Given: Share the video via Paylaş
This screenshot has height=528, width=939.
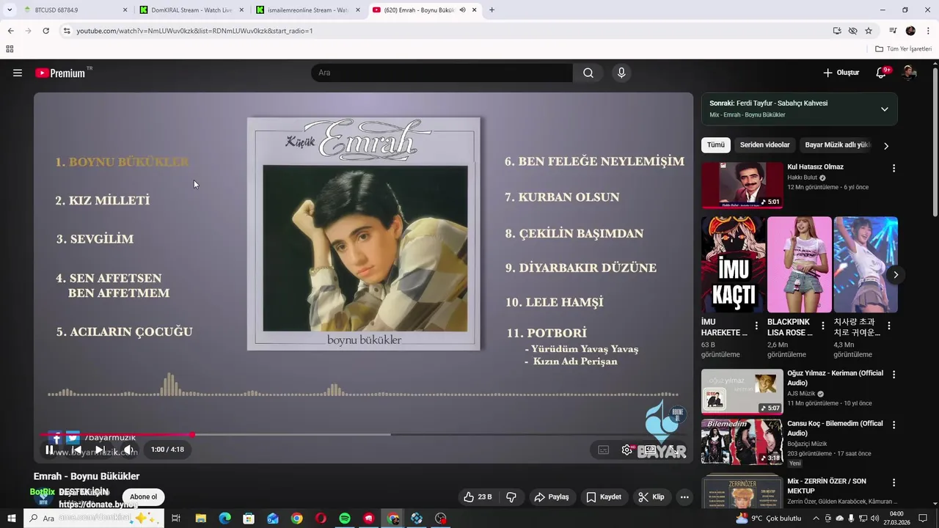Looking at the screenshot, I should click(552, 496).
